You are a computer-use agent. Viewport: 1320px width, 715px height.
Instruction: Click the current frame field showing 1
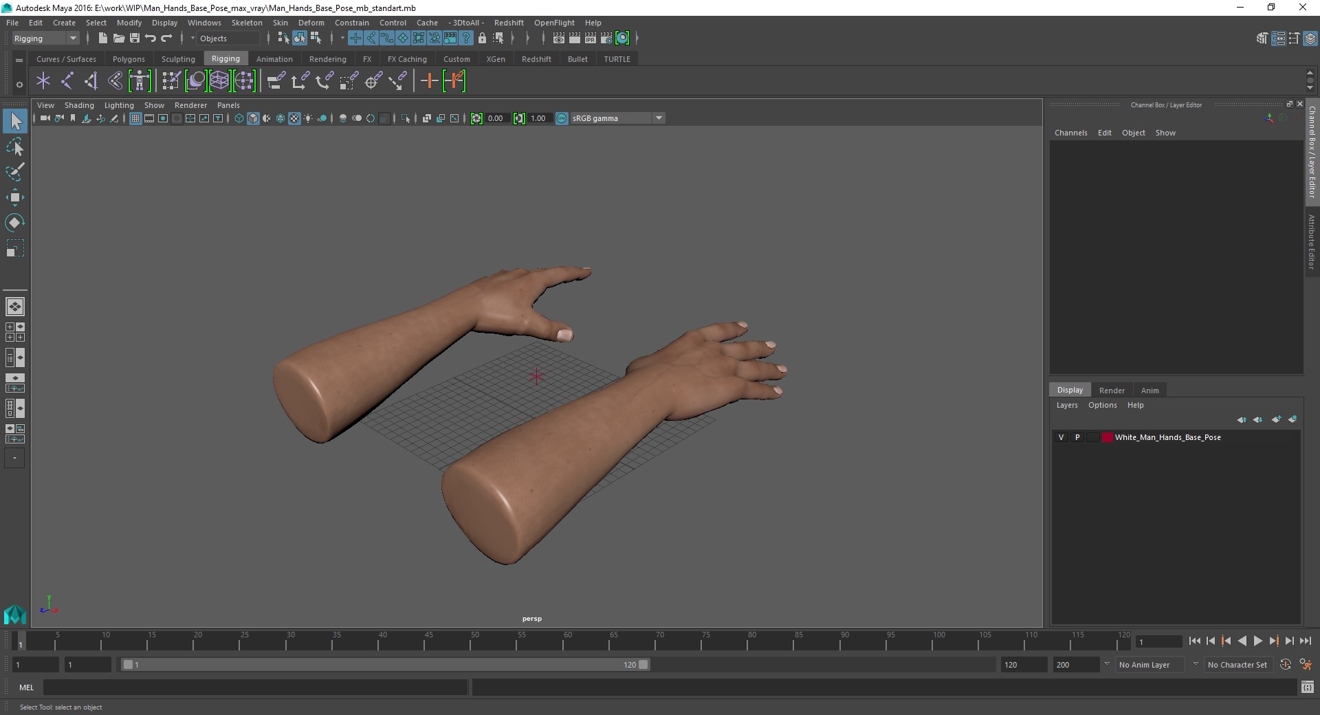[1159, 642]
